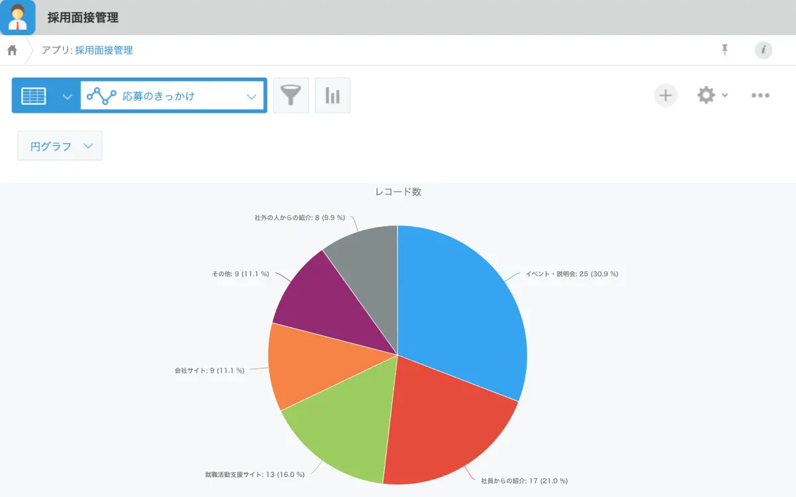Open the app information icon
The height and width of the screenshot is (497, 796).
tap(763, 50)
